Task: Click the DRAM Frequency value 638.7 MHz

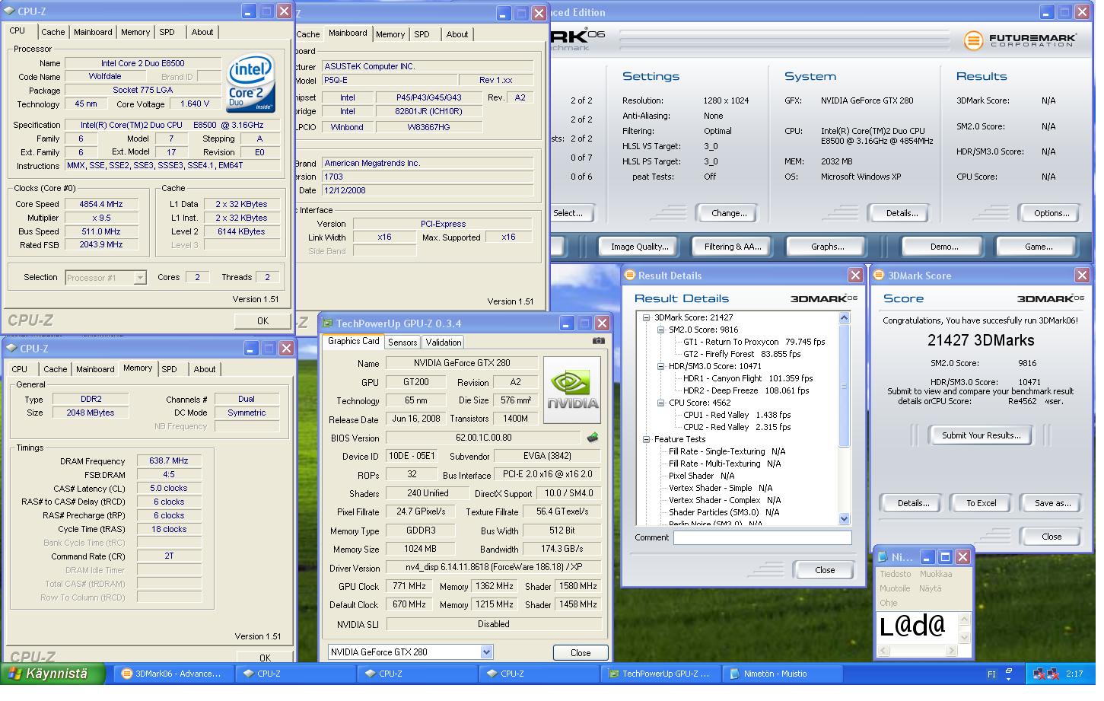Action: click(169, 461)
